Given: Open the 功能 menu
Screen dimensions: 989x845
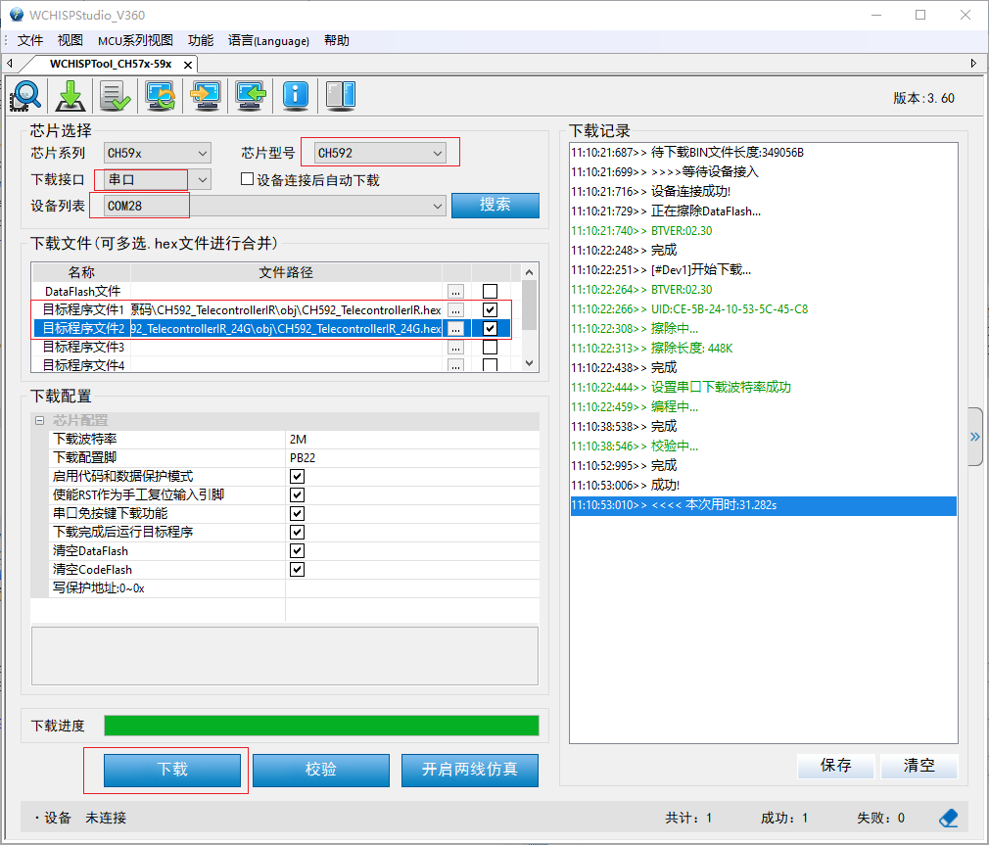Looking at the screenshot, I should coord(201,40).
